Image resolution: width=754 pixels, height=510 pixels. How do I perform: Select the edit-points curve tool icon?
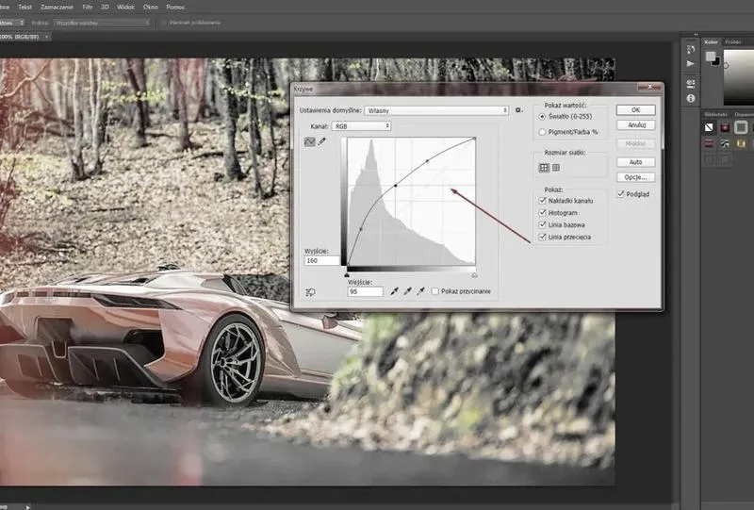[x=310, y=142]
